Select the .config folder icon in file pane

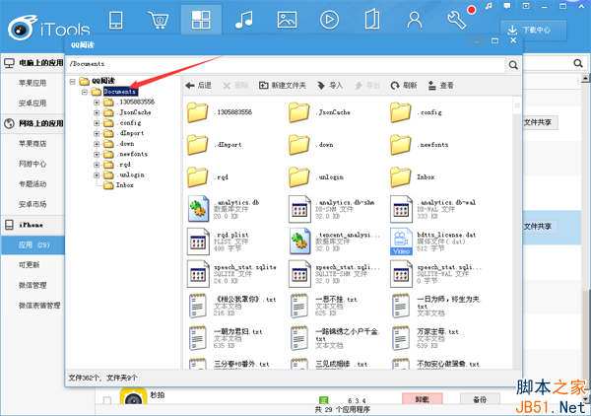coord(400,112)
